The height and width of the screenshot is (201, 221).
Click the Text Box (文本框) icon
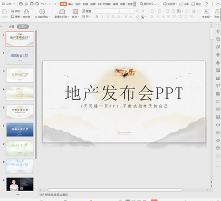[x=207, y=12]
